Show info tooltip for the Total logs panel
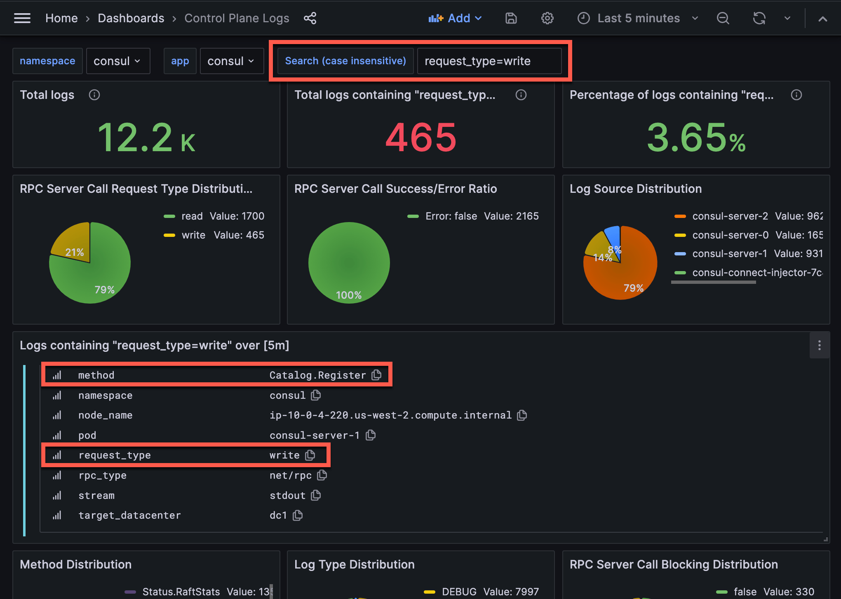 [94, 95]
